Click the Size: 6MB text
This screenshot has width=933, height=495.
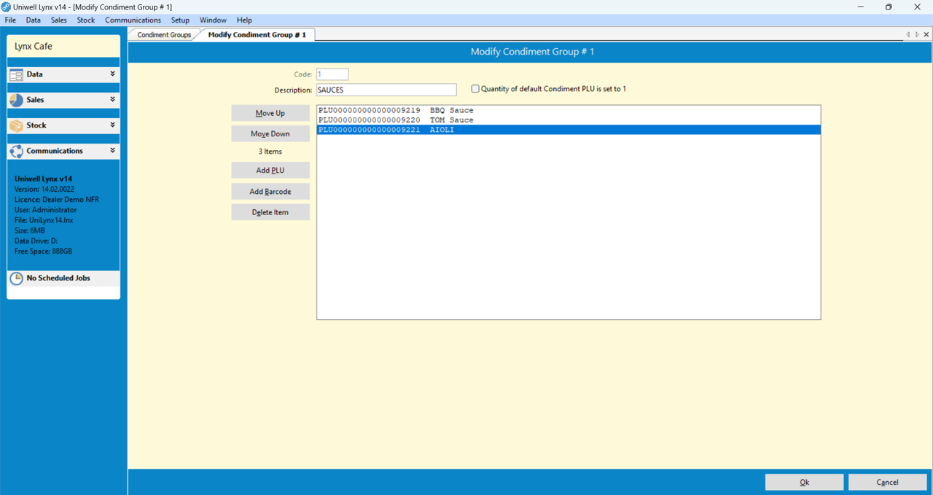coord(30,230)
